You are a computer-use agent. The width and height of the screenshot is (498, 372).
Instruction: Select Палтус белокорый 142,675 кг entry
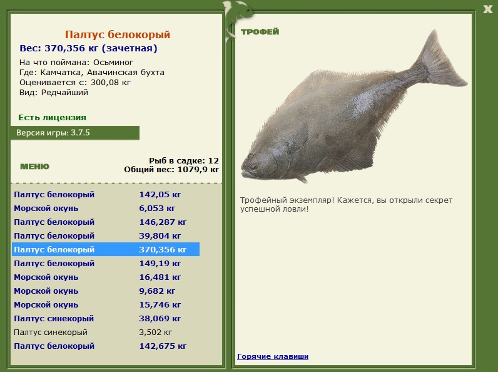click(106, 346)
